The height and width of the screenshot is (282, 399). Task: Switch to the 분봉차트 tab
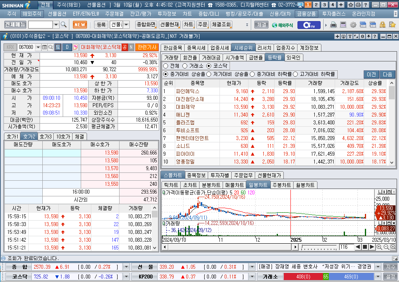[211, 185]
